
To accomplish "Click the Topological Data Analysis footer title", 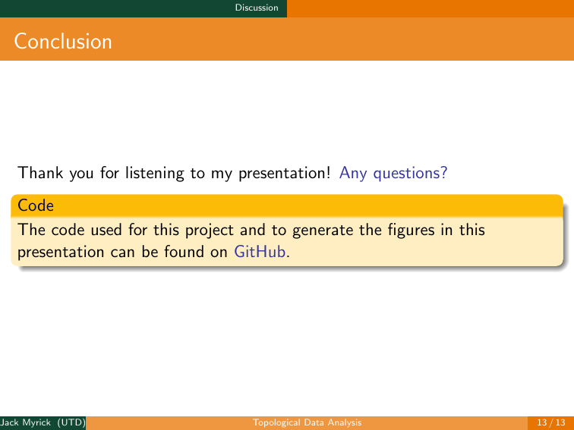I will point(307,422).
